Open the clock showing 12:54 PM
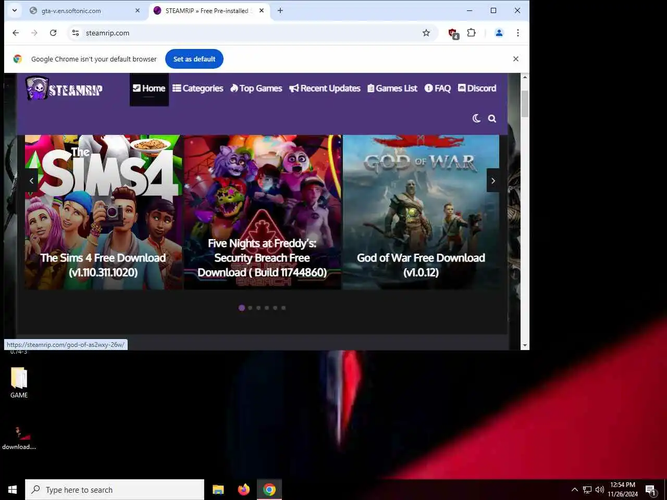667x500 pixels. click(623, 490)
